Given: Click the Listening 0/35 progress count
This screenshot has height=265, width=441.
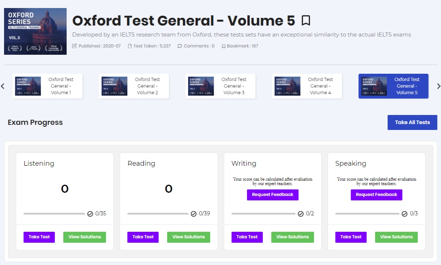Looking at the screenshot, I should coord(101,214).
